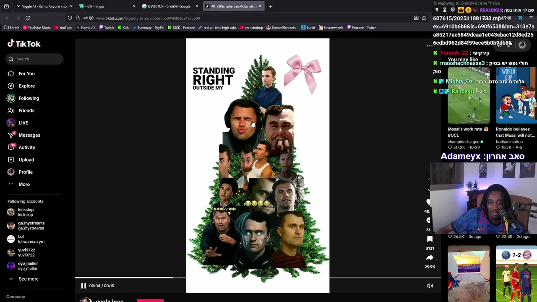Open the 1-2 football score thumbnail
Viewport: 537px width, 302px height.
(x=516, y=273)
